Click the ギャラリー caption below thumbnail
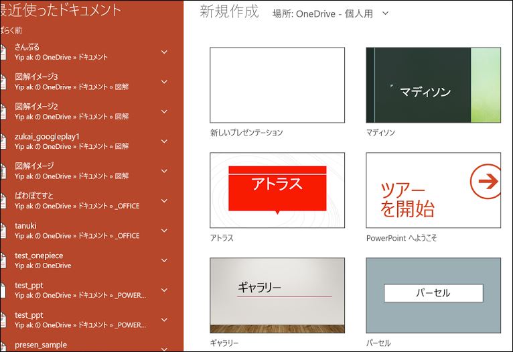513x352 pixels. 224,343
